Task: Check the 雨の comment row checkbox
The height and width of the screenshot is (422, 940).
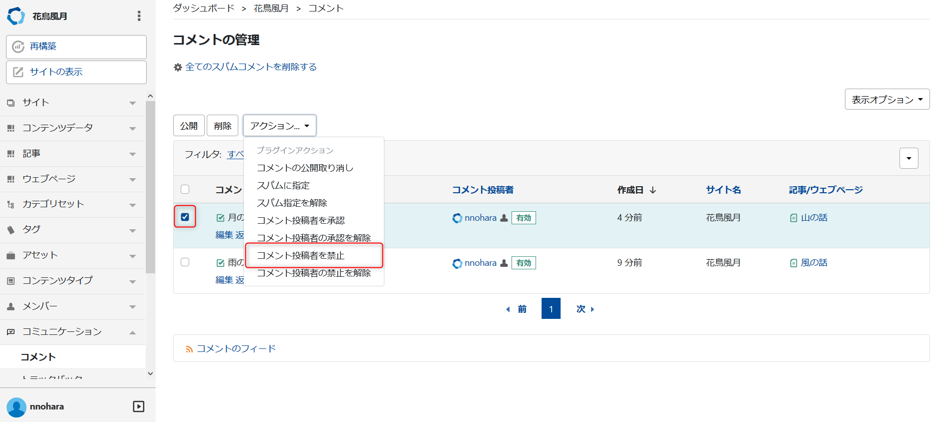Action: point(185,262)
